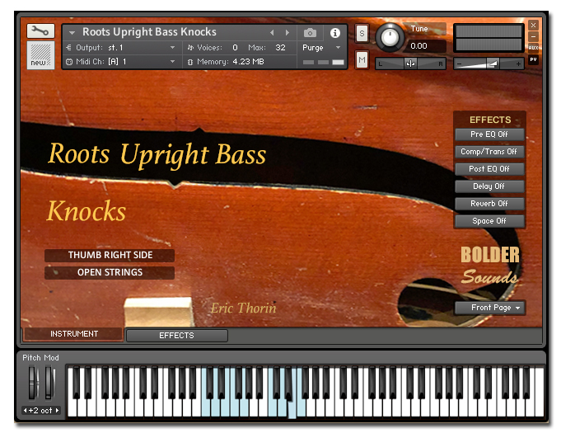Show instrument info with the i icon
Screen dimensions: 561x438
(335, 33)
